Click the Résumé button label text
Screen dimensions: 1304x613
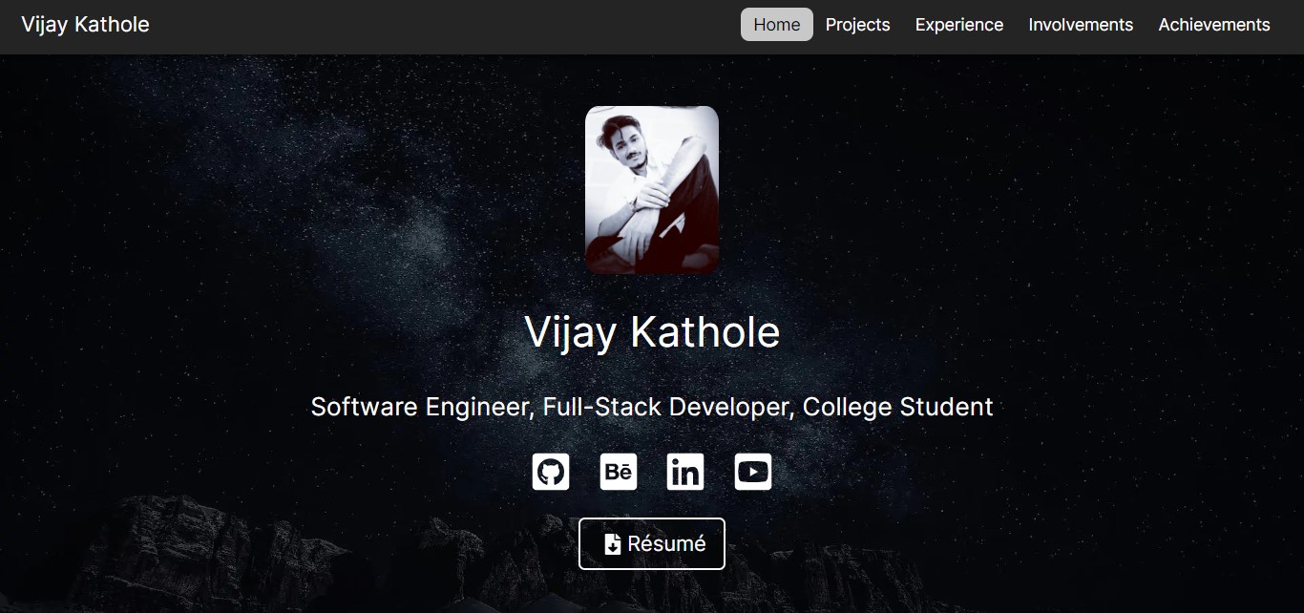(666, 543)
